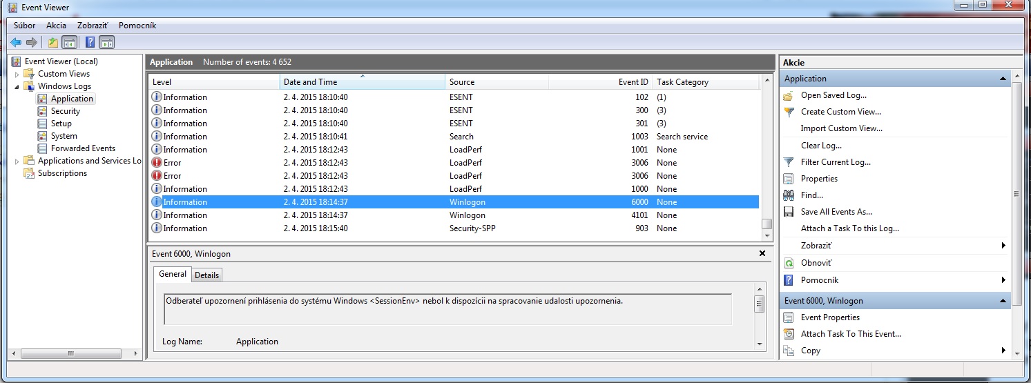Sort by the Source column header
The image size is (1031, 383).
(497, 82)
